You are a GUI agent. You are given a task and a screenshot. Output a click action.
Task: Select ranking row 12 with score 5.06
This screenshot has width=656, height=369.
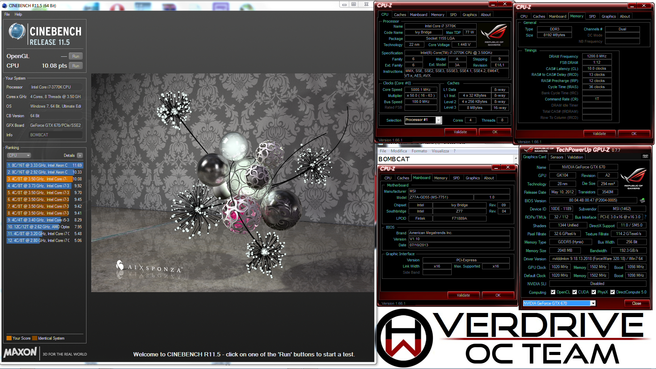pos(44,241)
